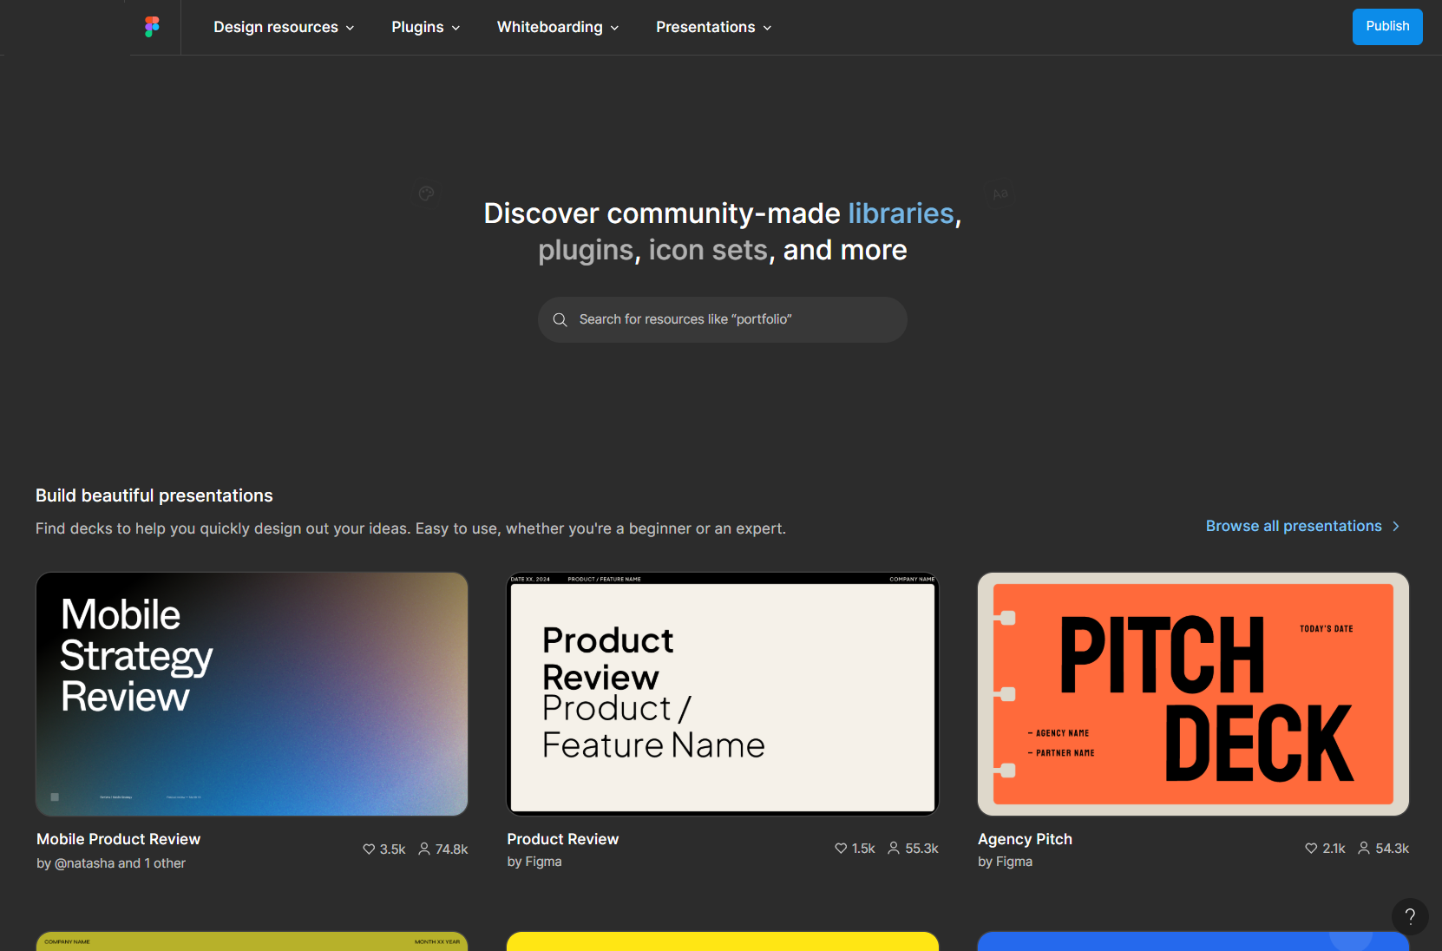Click user count icon on Mobile Product Review
This screenshot has width=1442, height=951.
424,849
